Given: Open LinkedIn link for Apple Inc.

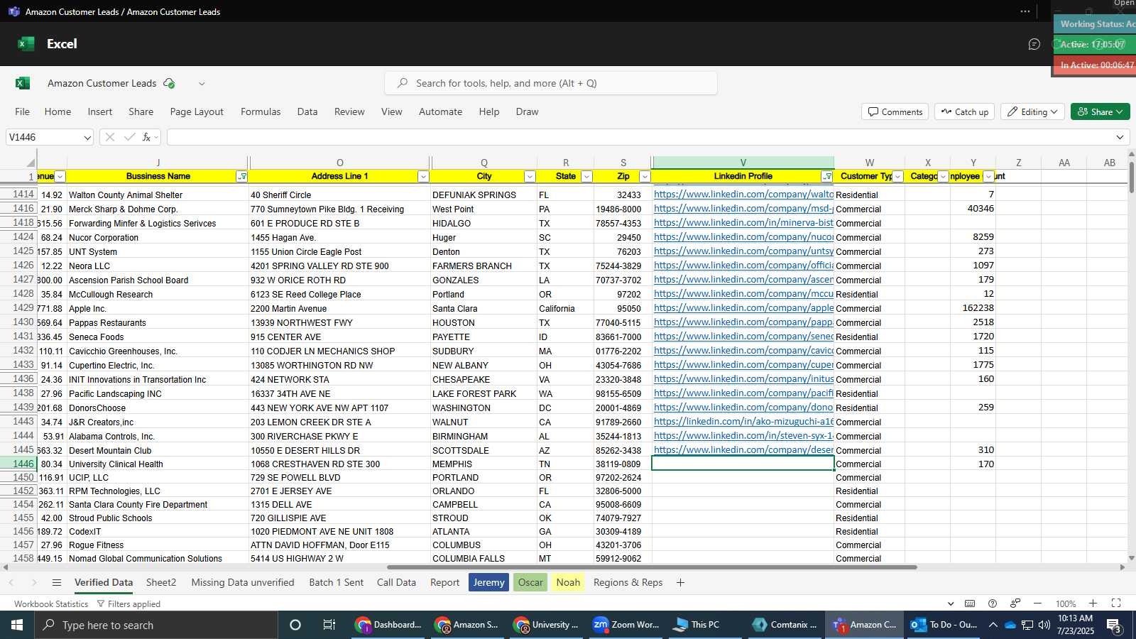Looking at the screenshot, I should tap(743, 308).
